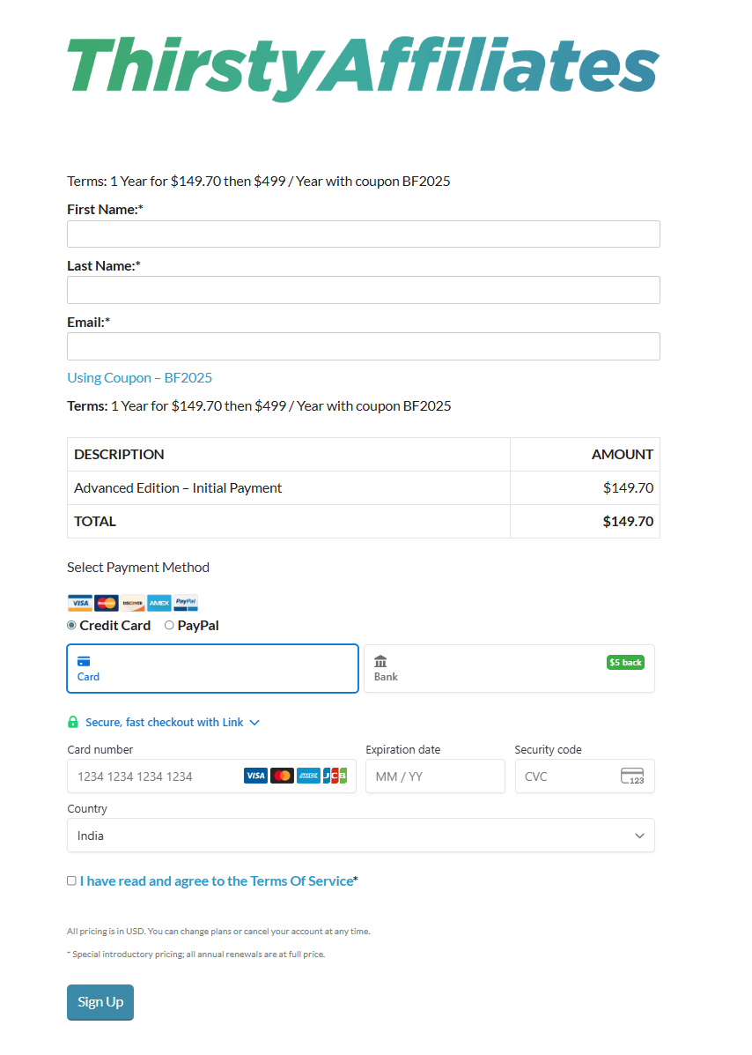752x1055 pixels.
Task: Click the JCB icon inside card number field
Action: [335, 776]
